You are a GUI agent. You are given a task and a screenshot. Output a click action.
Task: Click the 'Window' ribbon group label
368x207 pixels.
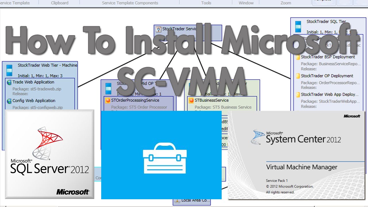click(x=246, y=3)
